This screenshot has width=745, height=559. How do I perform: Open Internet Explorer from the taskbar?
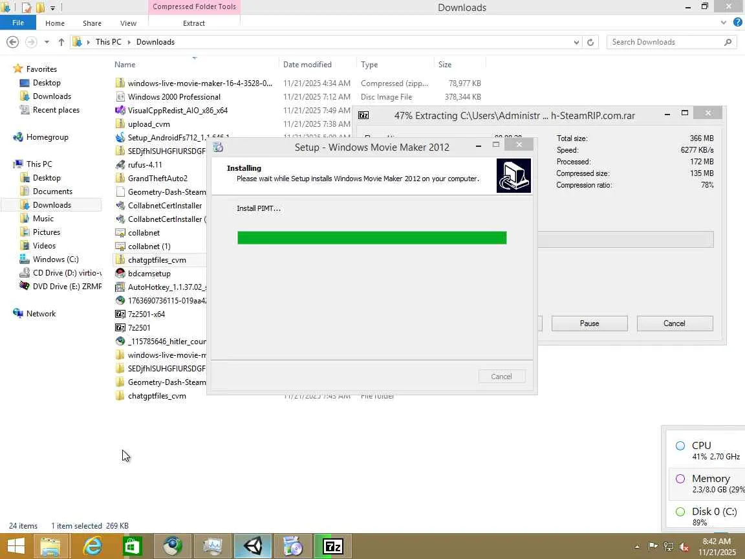tap(92, 546)
